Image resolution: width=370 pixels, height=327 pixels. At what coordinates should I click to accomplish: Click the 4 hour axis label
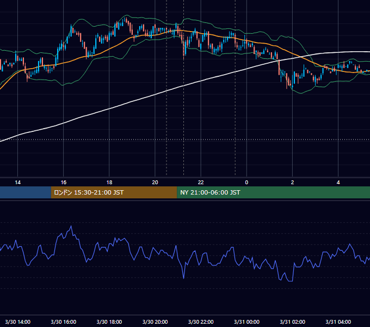(x=338, y=183)
